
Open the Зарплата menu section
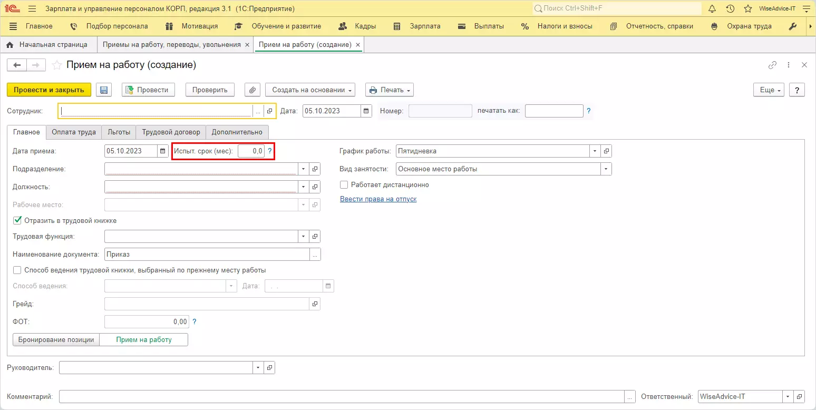[x=425, y=26]
